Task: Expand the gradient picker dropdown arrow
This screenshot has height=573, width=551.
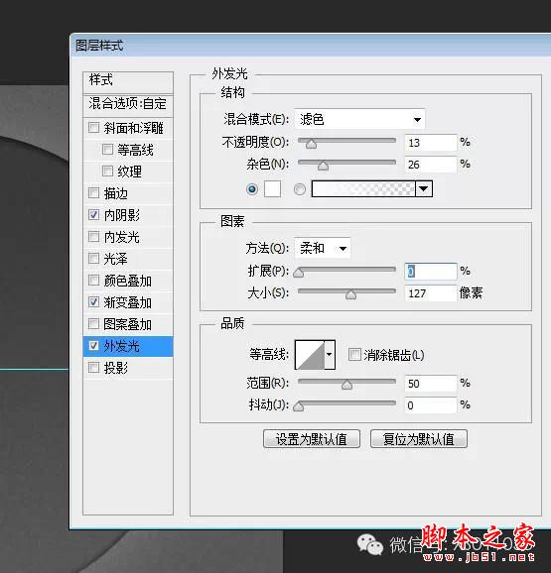Action: pyautogui.click(x=424, y=189)
